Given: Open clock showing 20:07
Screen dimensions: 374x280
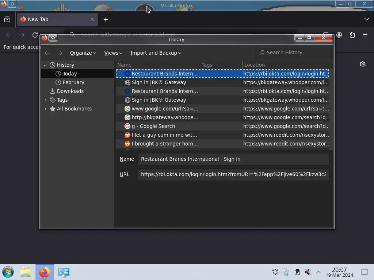Looking at the screenshot, I should click(339, 272).
